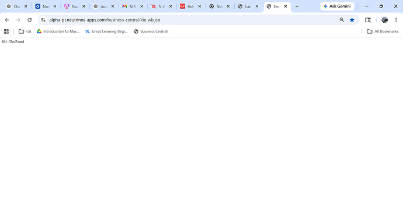Close the Help tab

click(x=199, y=6)
